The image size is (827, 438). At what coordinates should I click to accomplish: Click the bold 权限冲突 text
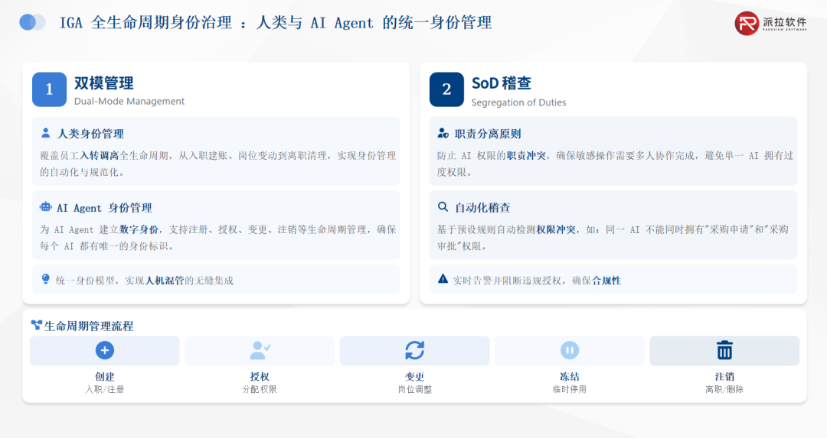coord(556,229)
